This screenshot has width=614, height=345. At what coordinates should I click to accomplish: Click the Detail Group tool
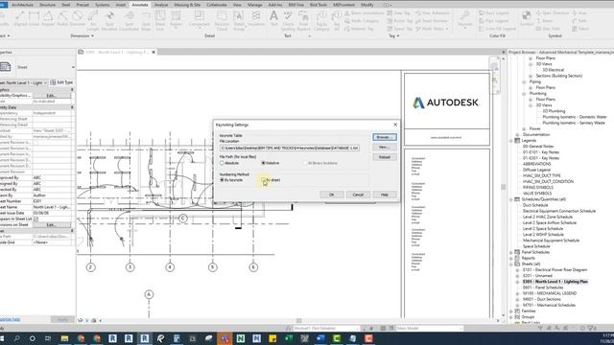pos(239,20)
